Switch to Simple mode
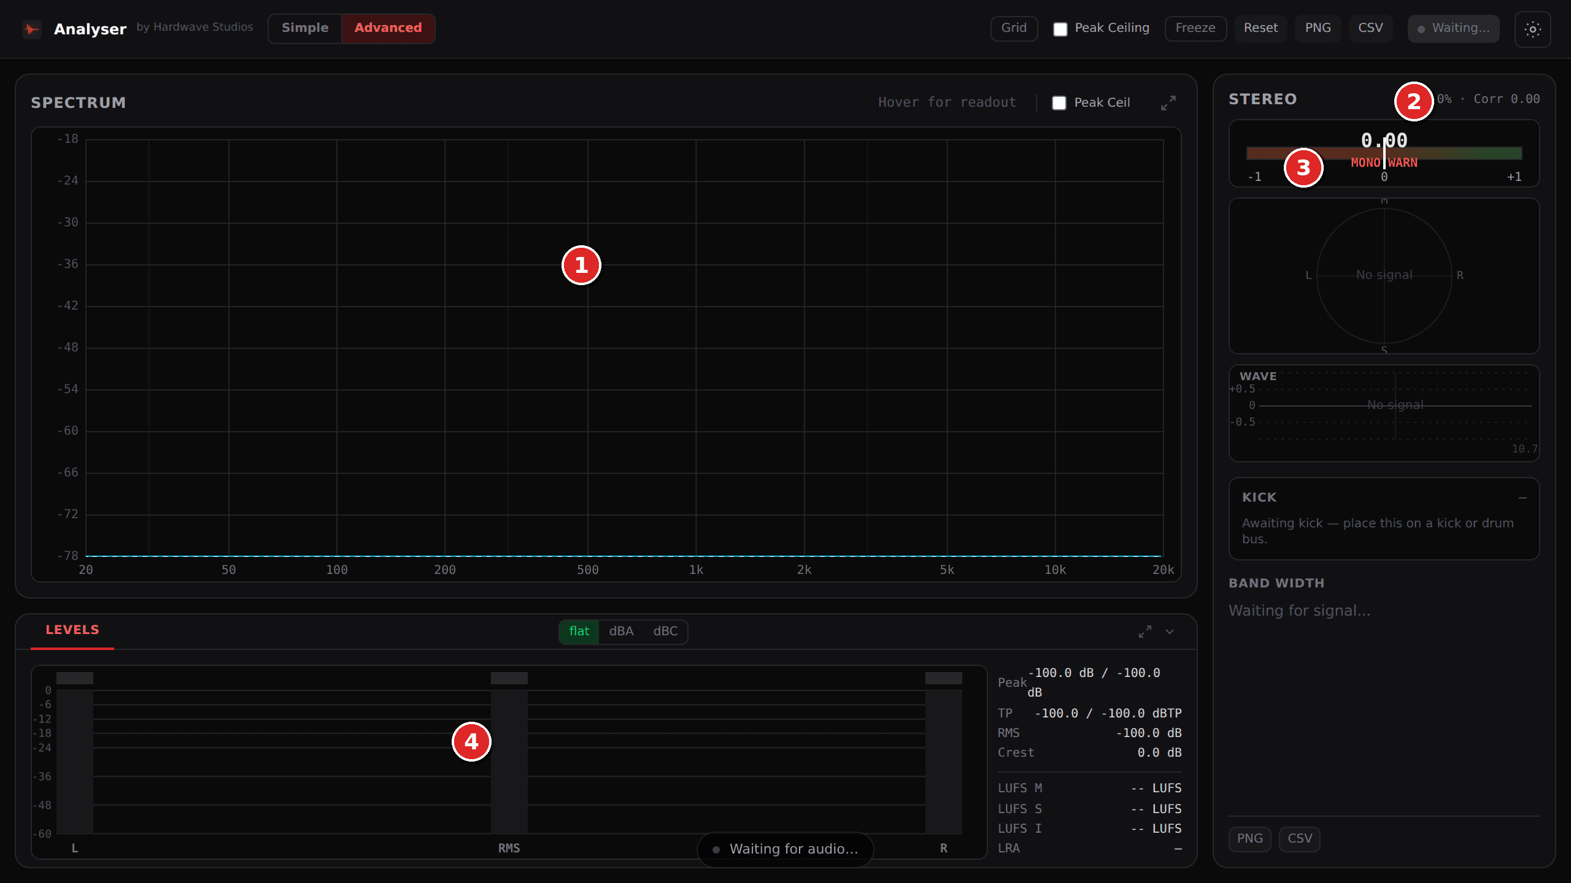1571x883 pixels. pyautogui.click(x=305, y=28)
